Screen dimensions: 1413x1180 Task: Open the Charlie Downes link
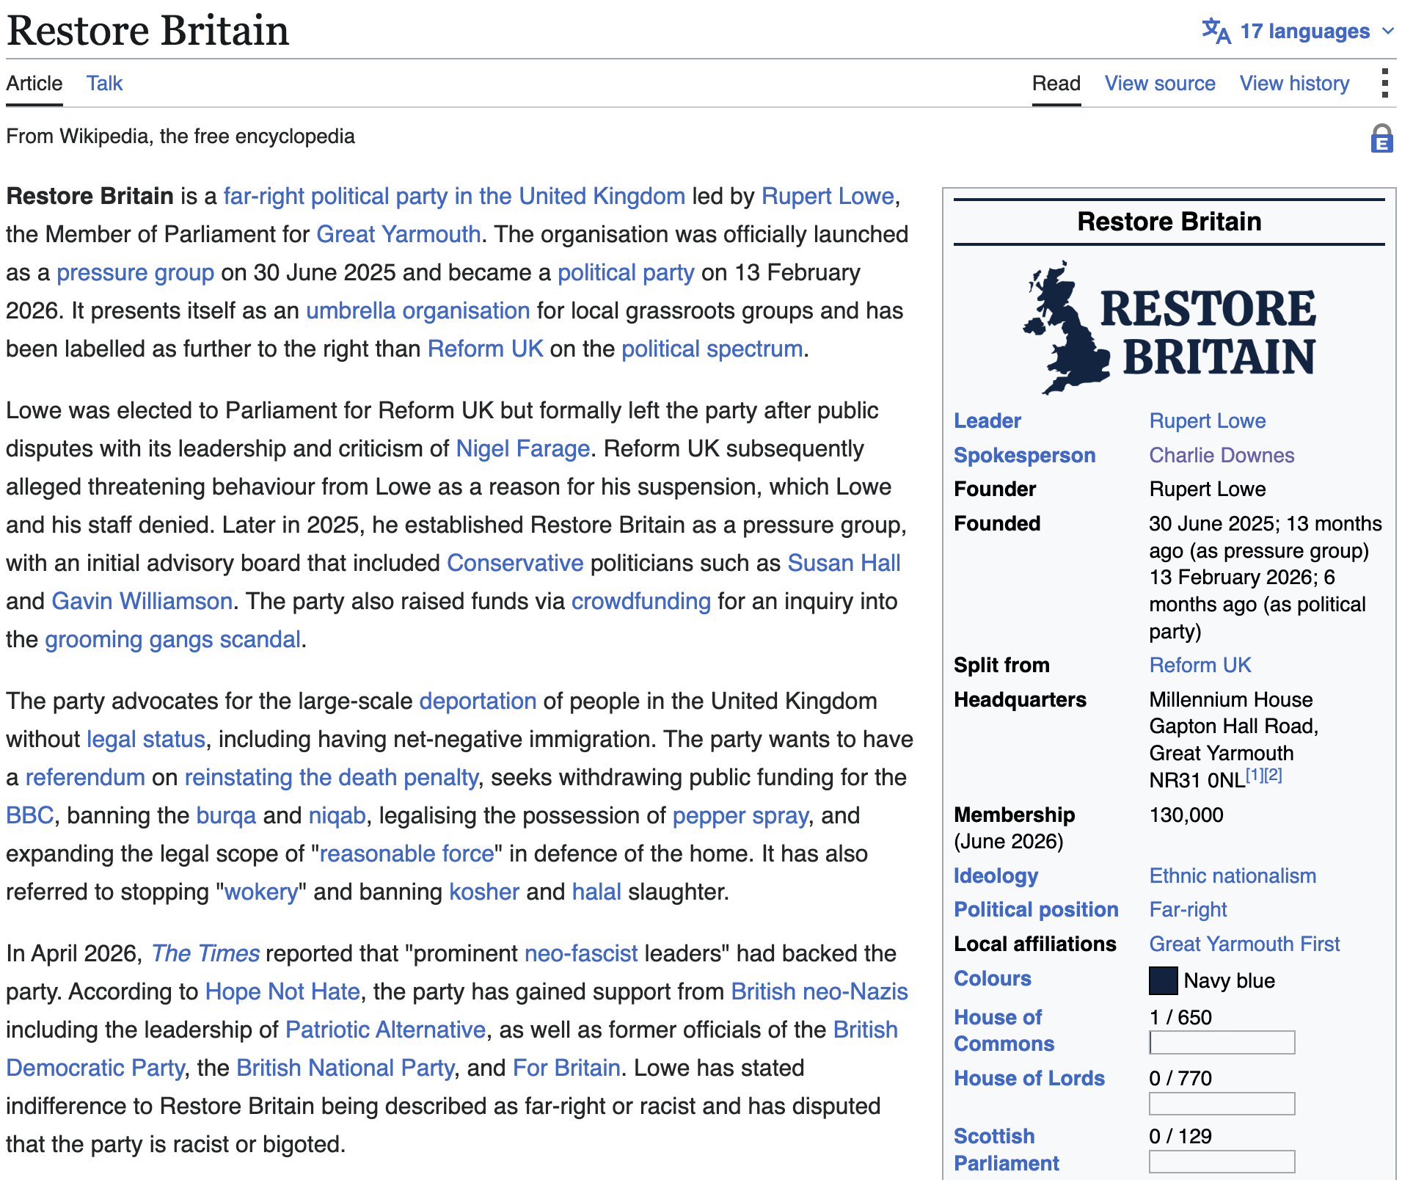coord(1222,455)
